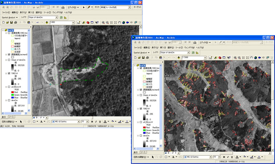Uncheck top 1962 landslide layer in right window
This screenshot has height=164, width=275.
[x=141, y=68]
